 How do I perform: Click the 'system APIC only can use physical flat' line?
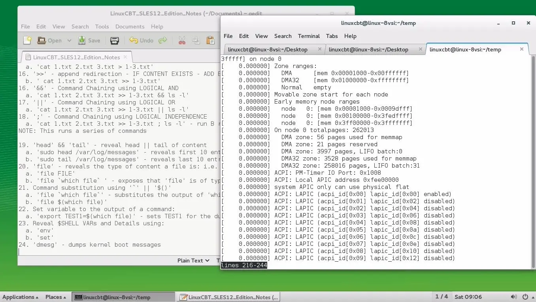pyautogui.click(x=342, y=187)
